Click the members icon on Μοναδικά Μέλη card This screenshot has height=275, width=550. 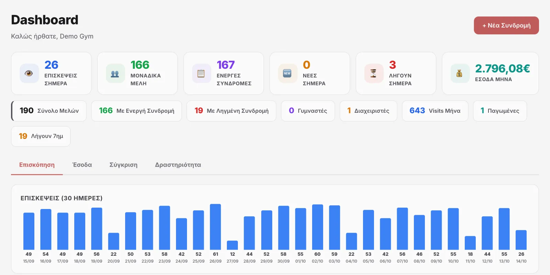(115, 73)
